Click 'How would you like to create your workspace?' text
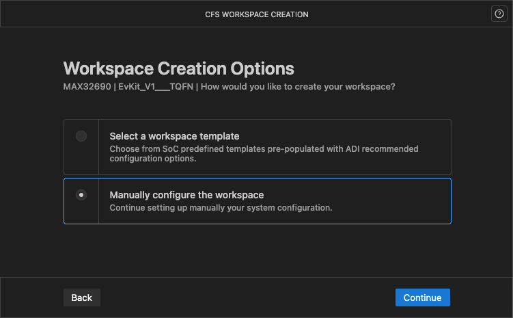Viewport: 513px width, 318px height. point(298,86)
